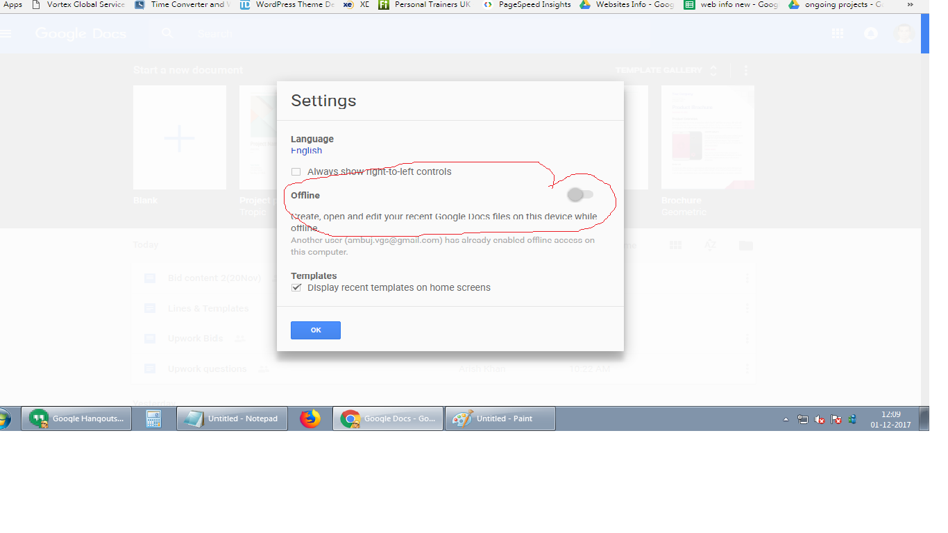Open the Google apps grid icon
Viewport: 948px width, 533px height.
point(838,33)
